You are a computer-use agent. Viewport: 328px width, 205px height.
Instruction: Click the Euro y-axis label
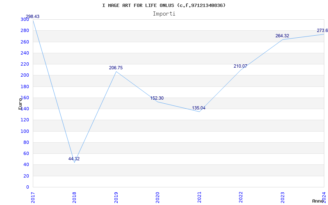[20, 104]
